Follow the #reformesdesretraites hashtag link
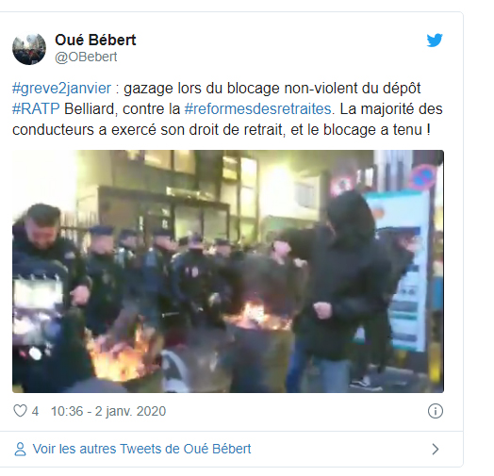The image size is (494, 476). pos(257,109)
